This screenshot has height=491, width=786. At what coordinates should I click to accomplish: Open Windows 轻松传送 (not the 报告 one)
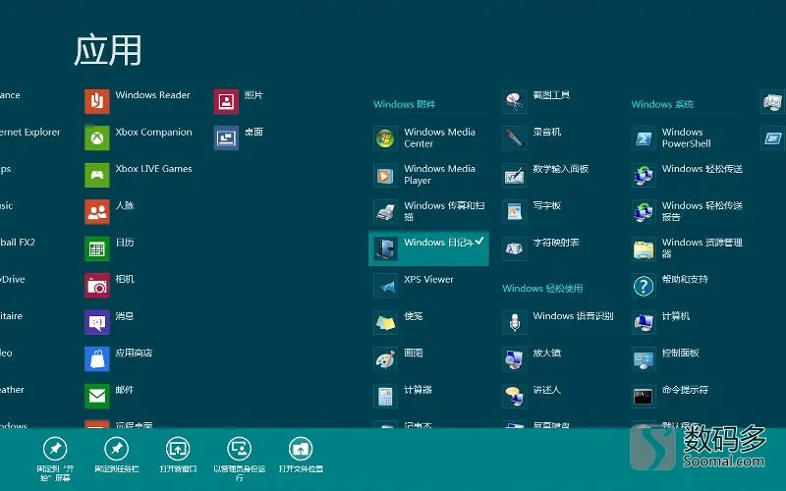coord(687,175)
